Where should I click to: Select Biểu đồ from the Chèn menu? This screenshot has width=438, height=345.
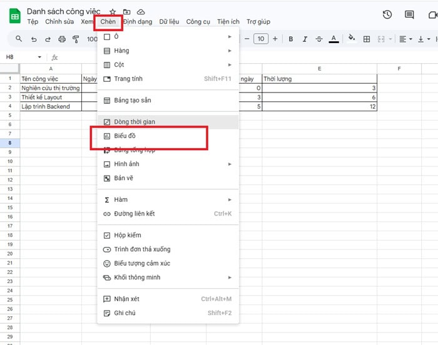(x=125, y=136)
